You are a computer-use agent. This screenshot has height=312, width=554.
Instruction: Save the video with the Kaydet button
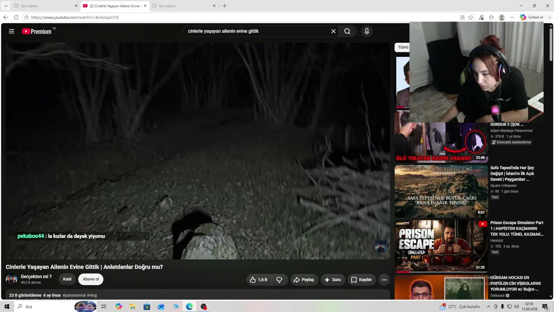point(361,280)
